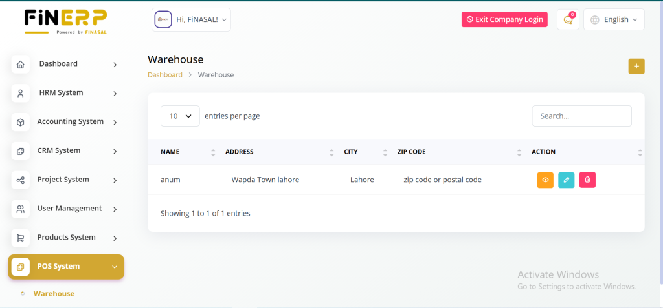
Task: Open the entries per page dropdown
Action: [180, 116]
